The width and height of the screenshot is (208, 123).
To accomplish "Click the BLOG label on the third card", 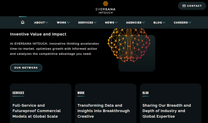I will pyautogui.click(x=146, y=93).
